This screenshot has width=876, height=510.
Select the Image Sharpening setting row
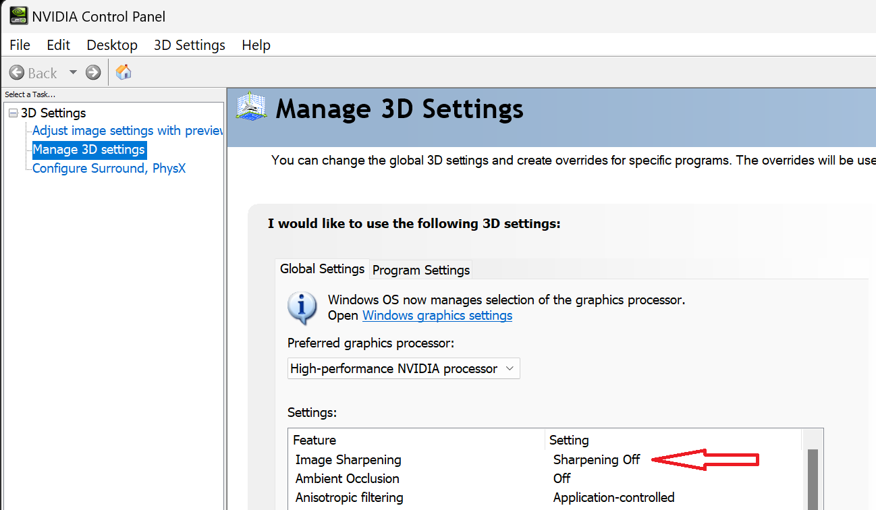547,459
